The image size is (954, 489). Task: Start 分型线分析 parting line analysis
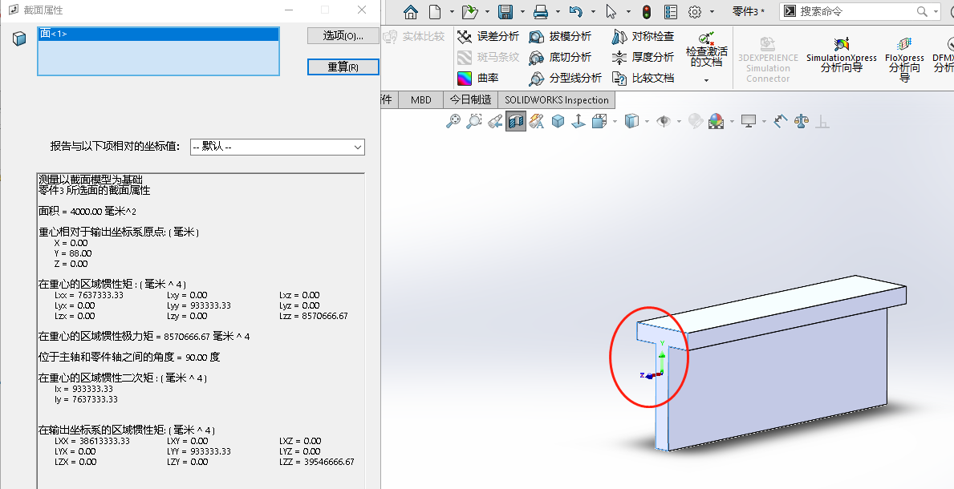[565, 78]
